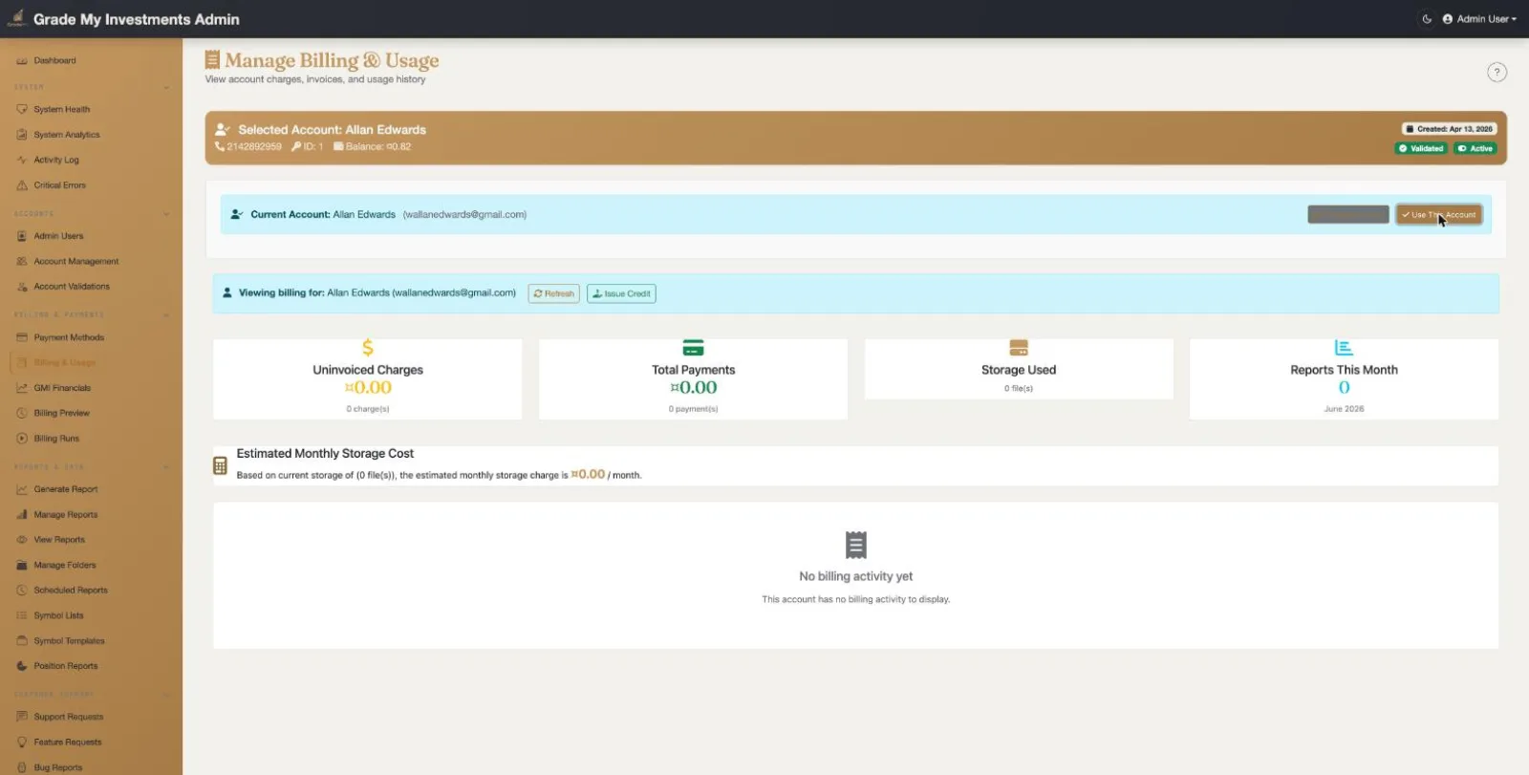Click the Symbol Templates icon
Image resolution: width=1529 pixels, height=775 pixels.
coord(22,641)
